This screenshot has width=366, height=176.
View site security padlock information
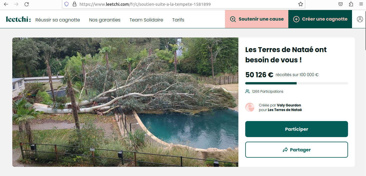[x=75, y=4]
